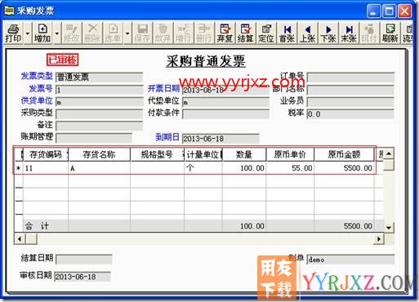Viewport: 419px width, 302px height.
Task: Click the 存货编码 column header
Action: [46, 154]
